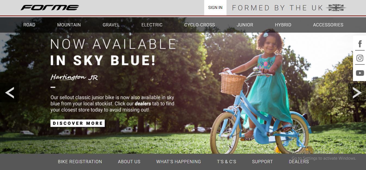
Task: Open the What's Happening link
Action: (x=178, y=162)
